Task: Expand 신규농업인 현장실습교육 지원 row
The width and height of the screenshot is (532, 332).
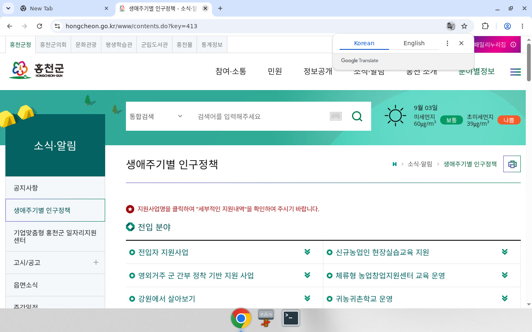Action: [x=422, y=252]
